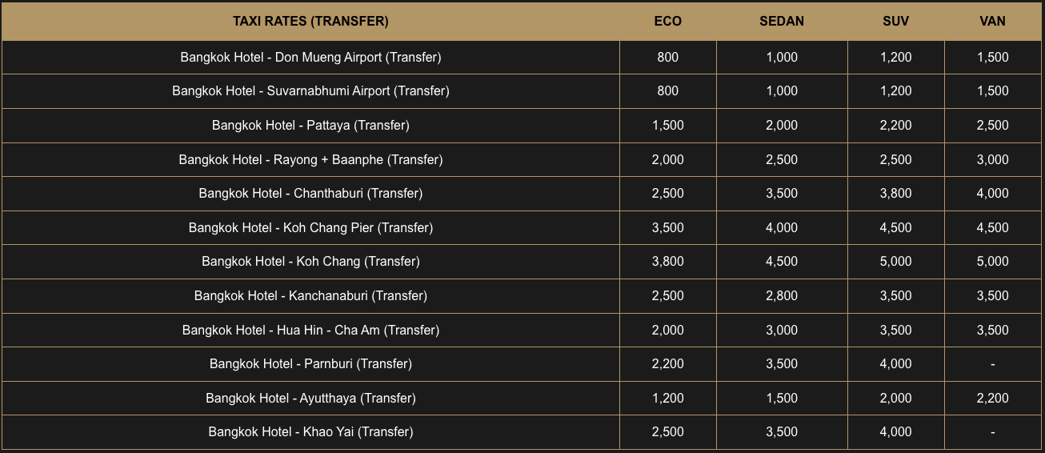Select the 2,800 sedan price for Kanchanaburi
Viewport: 1045px width, 453px height.
point(782,296)
